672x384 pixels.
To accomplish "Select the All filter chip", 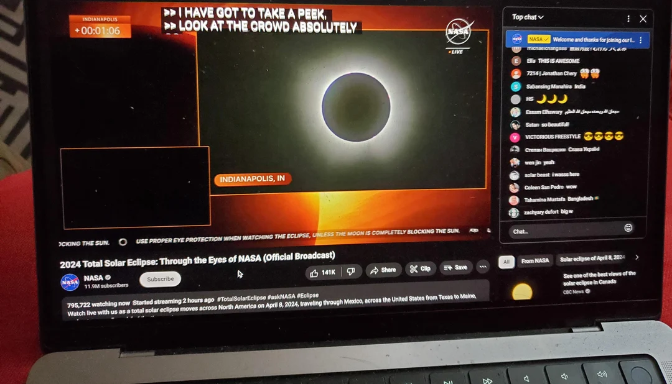I will pyautogui.click(x=506, y=262).
